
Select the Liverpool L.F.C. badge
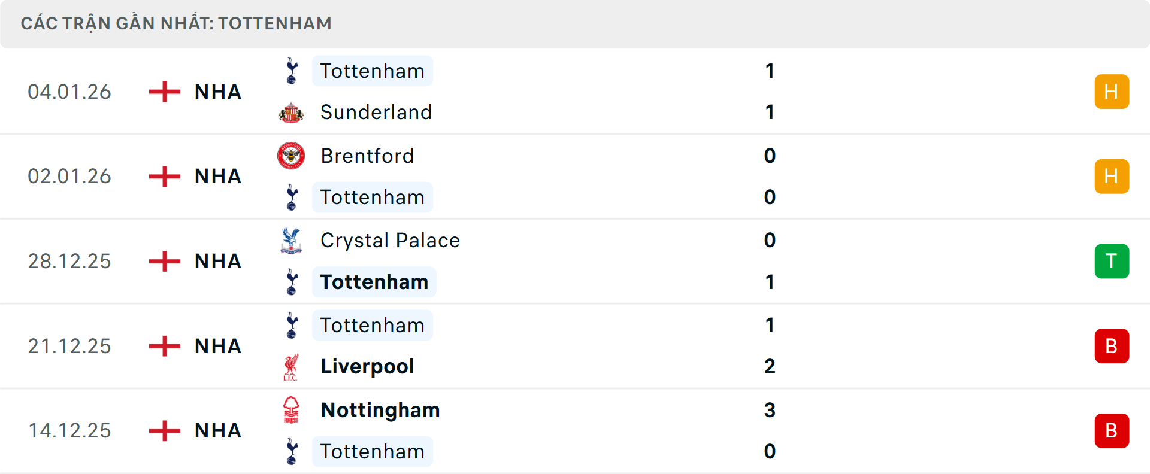tap(292, 366)
